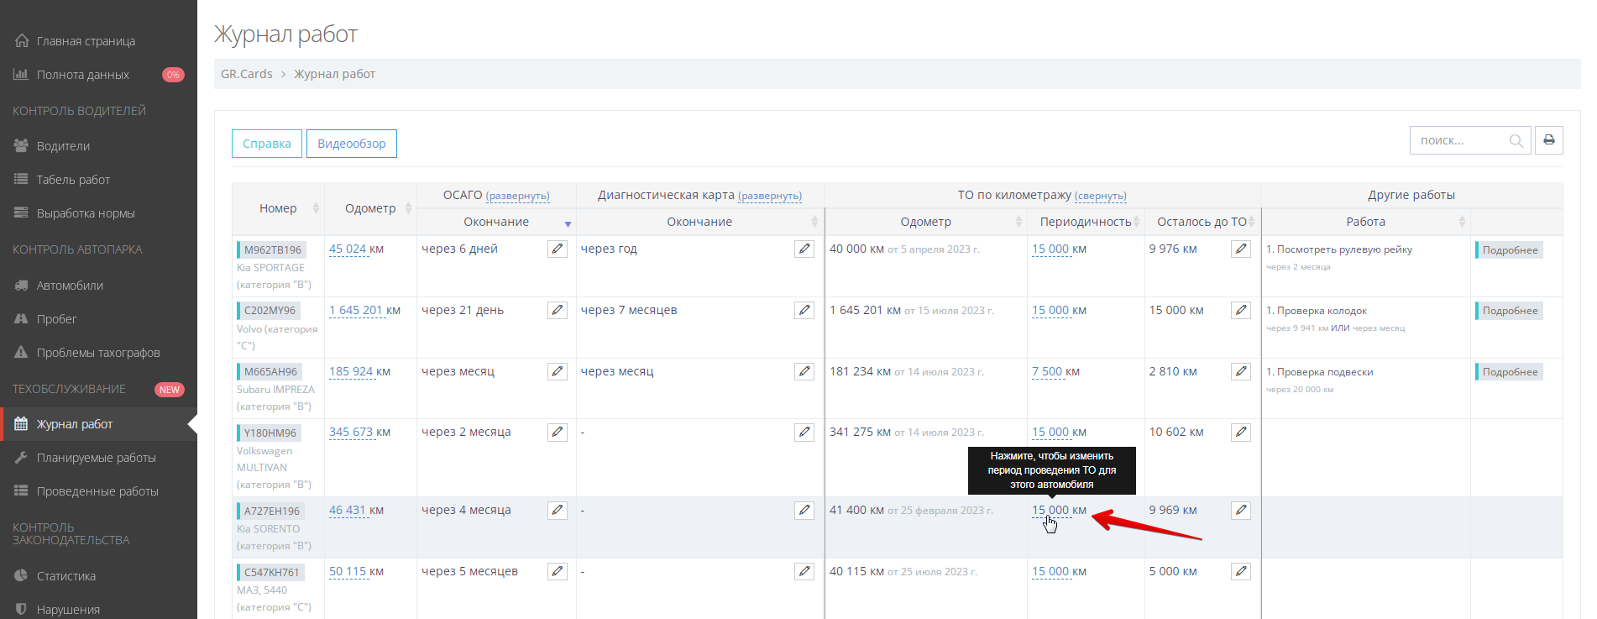Edit OSAGO date for M962TB196 row

pos(558,249)
